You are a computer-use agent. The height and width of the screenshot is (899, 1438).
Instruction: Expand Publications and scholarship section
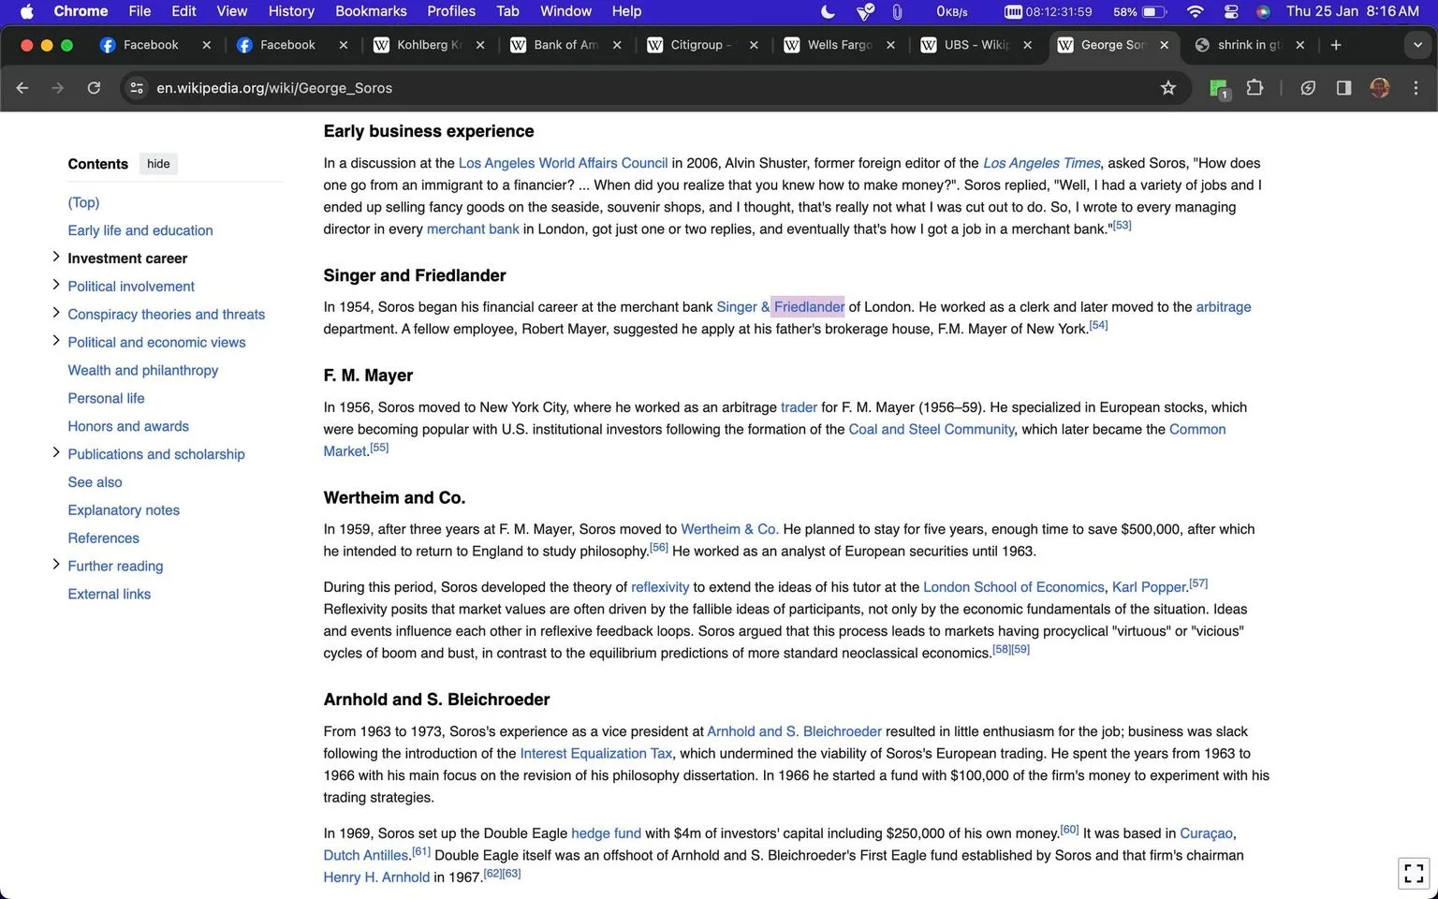click(56, 452)
